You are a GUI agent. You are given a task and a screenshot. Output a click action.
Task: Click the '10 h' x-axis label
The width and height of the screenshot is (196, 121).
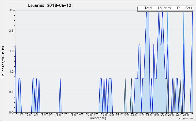click(x=89, y=114)
